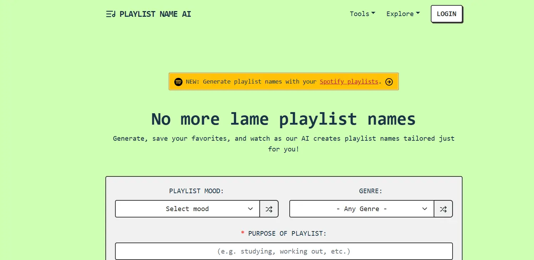Viewport: 534px width, 260px height.
Task: Click the arrow icon after Spotify playlists
Action: coord(389,82)
